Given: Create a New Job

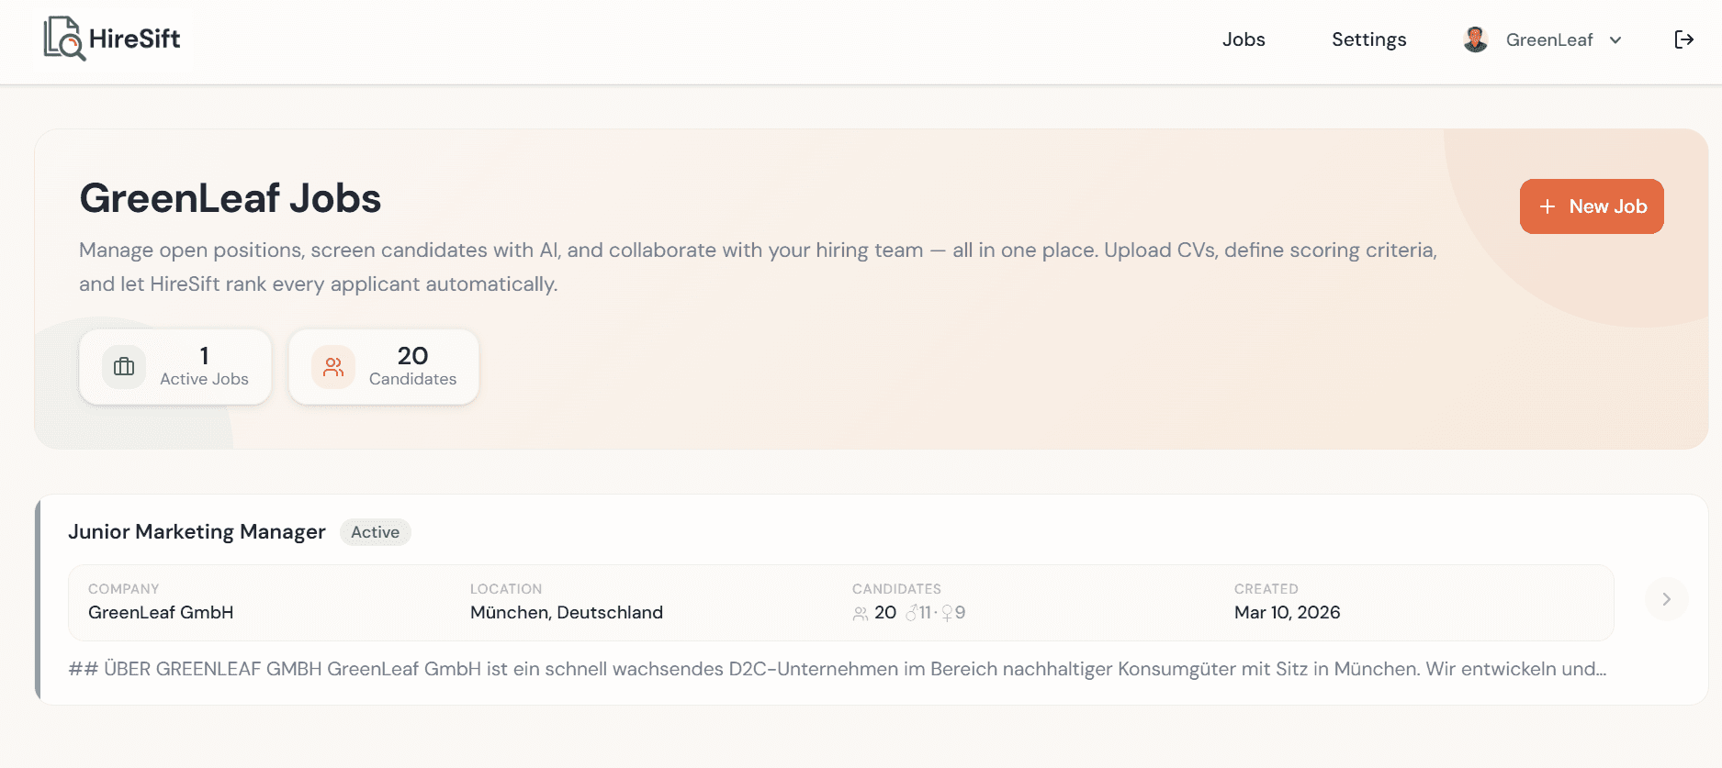Looking at the screenshot, I should click(1592, 206).
